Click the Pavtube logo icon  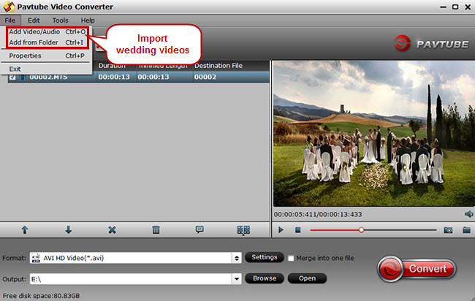click(x=402, y=43)
